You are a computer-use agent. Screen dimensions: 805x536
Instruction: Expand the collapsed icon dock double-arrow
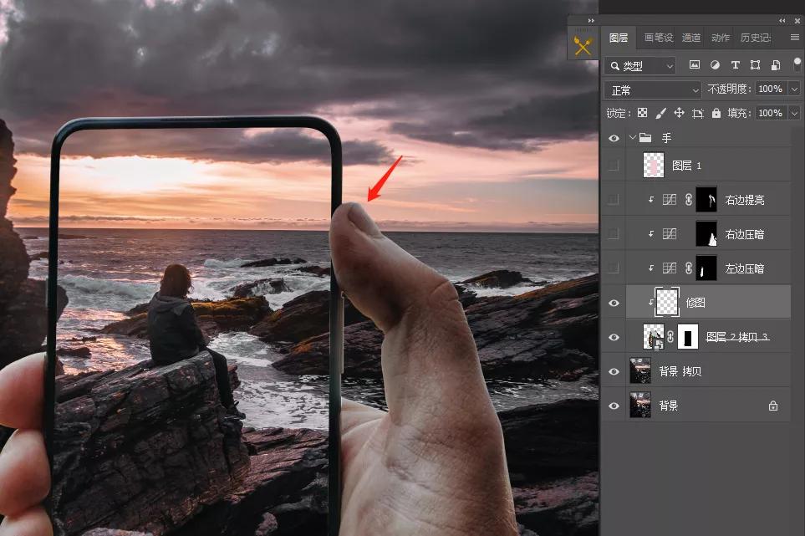[x=591, y=21]
